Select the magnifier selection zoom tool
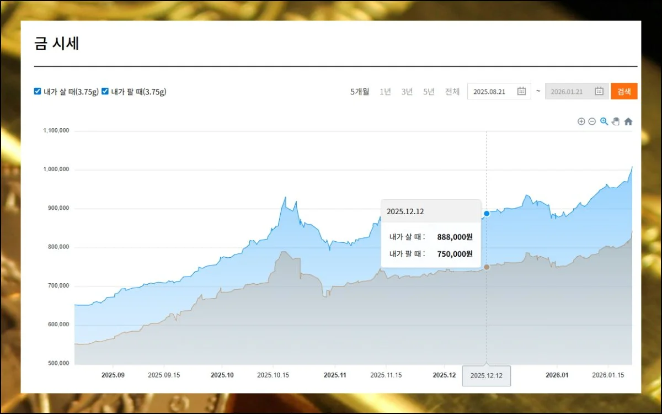Image resolution: width=662 pixels, height=414 pixels. tap(604, 121)
